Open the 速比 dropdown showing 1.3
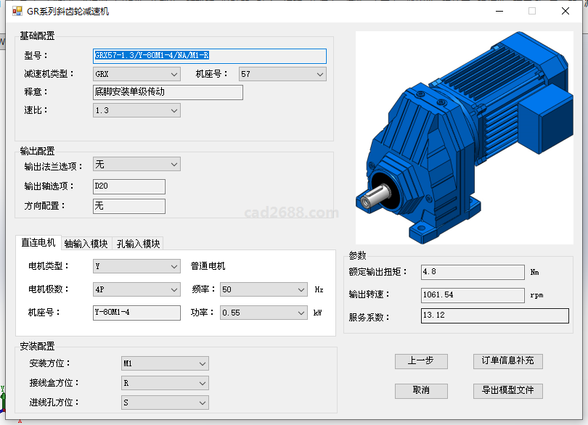This screenshot has width=588, height=425. (136, 110)
